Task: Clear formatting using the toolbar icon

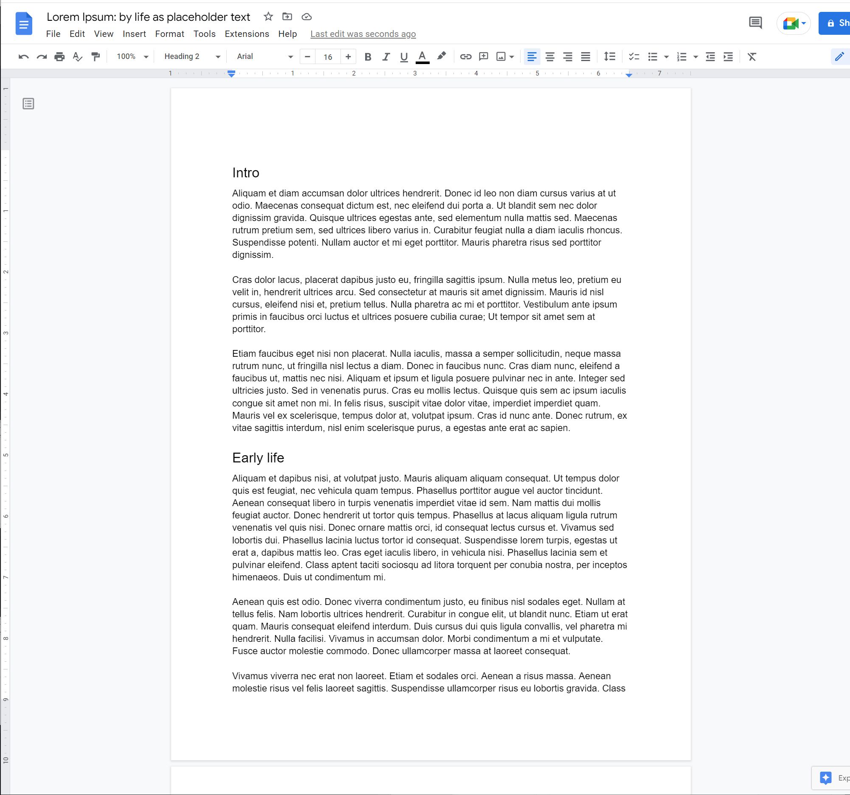Action: pos(751,56)
